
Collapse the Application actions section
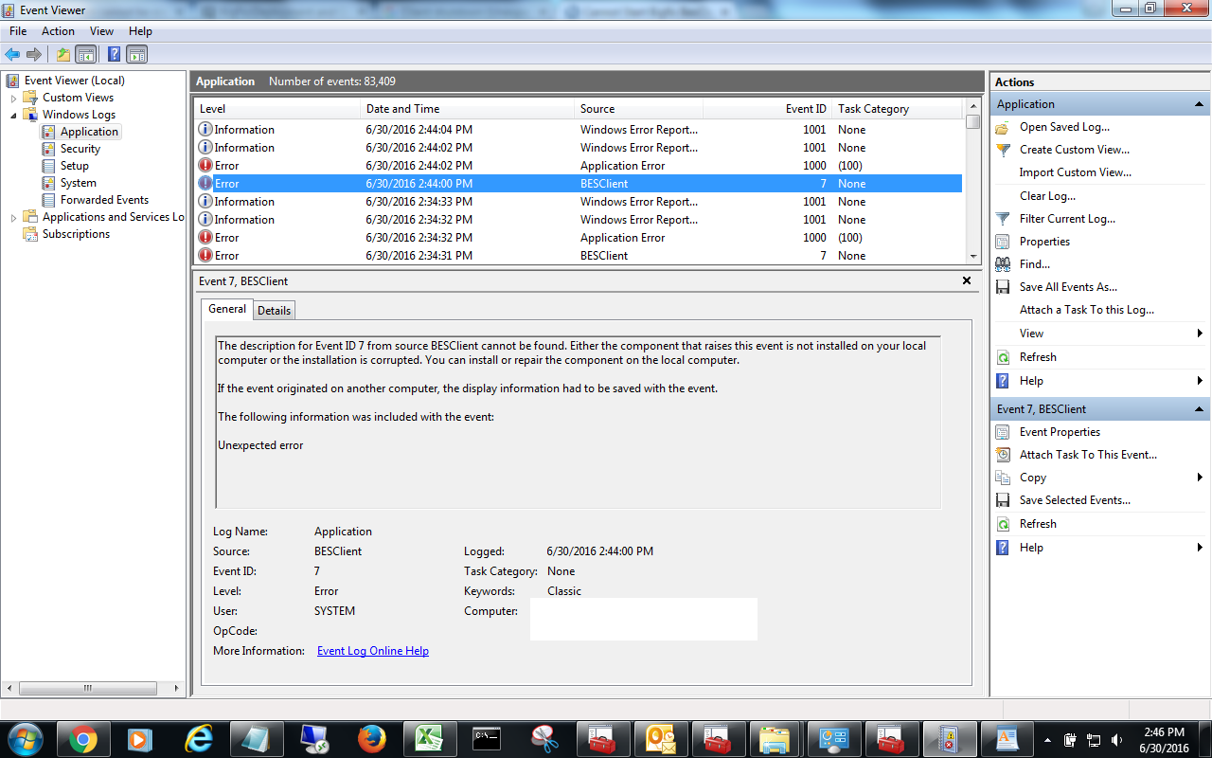tap(1200, 104)
